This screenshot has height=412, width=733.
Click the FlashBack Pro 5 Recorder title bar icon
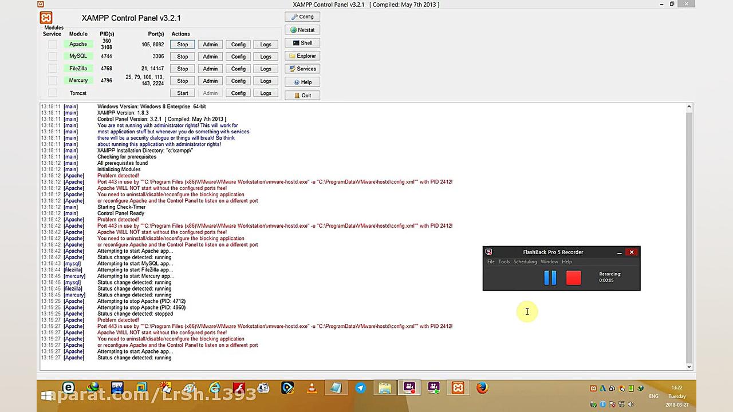pyautogui.click(x=488, y=252)
